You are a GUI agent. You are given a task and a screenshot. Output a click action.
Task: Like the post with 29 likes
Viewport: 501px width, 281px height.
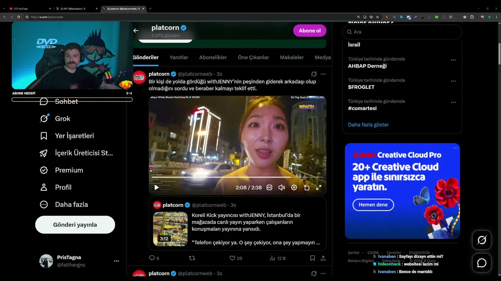(x=236, y=258)
